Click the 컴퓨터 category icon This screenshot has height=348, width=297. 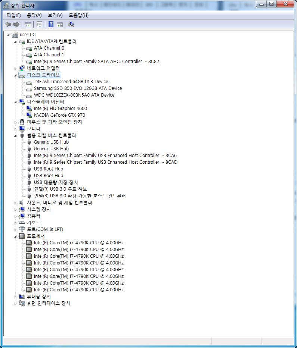pos(22,216)
